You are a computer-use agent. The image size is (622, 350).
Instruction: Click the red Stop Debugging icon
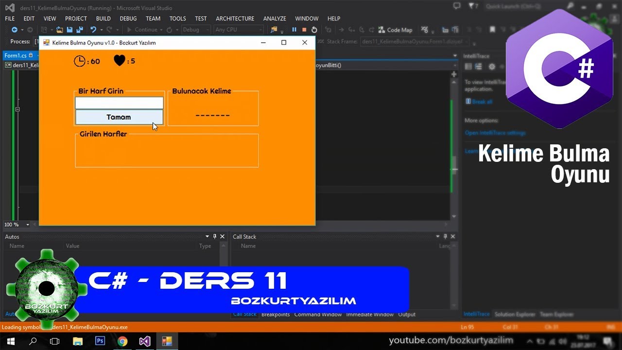pos(304,30)
